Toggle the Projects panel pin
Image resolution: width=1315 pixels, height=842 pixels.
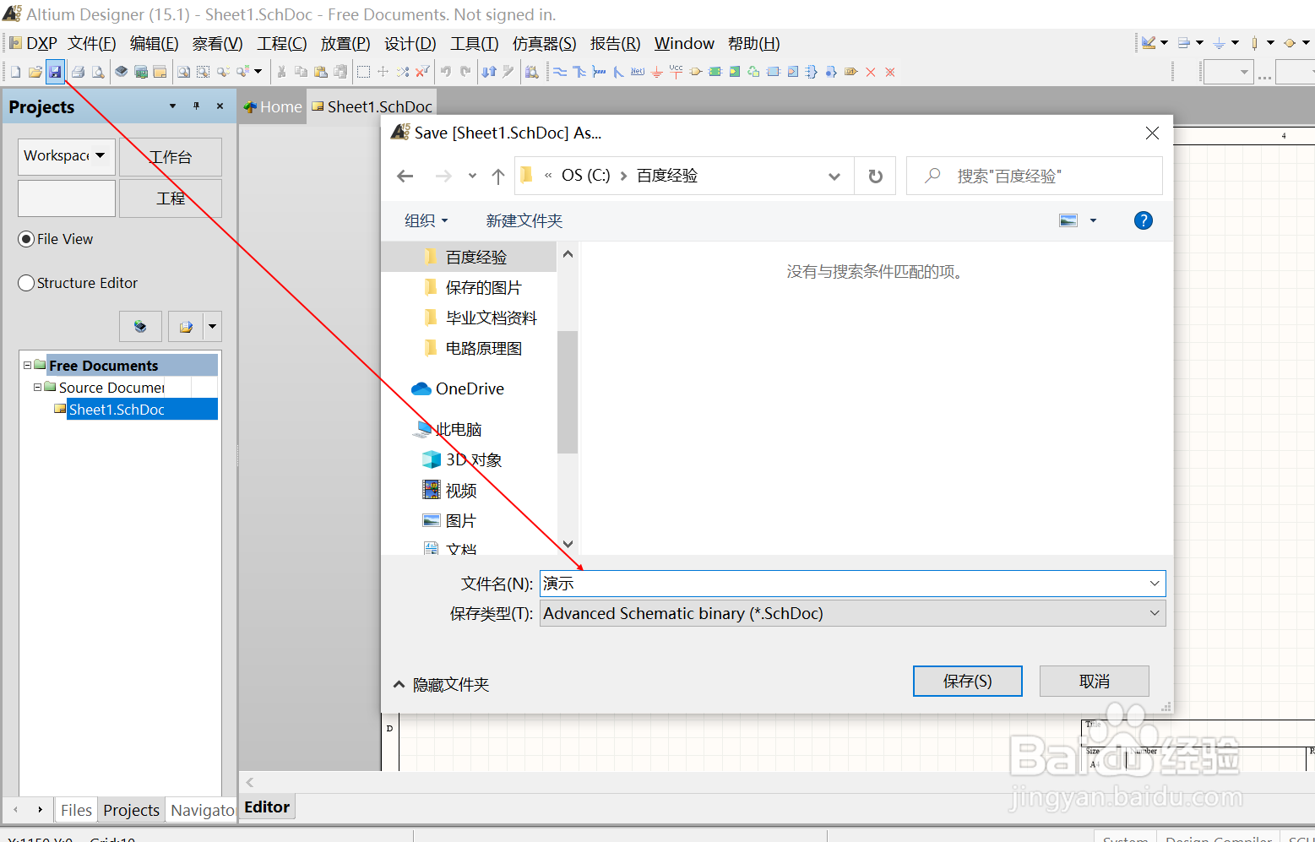(x=197, y=106)
